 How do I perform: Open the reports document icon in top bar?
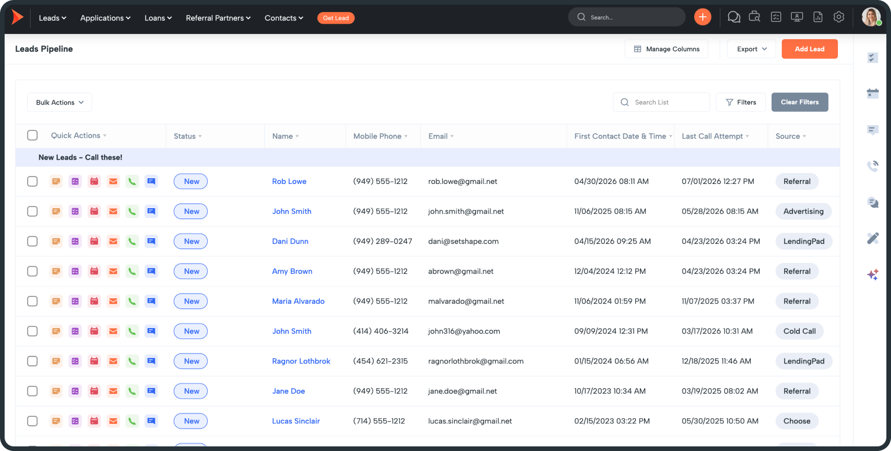pyautogui.click(x=818, y=17)
